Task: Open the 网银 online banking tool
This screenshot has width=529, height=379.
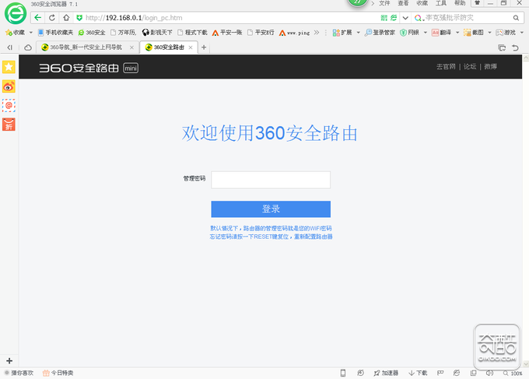Action: 409,33
